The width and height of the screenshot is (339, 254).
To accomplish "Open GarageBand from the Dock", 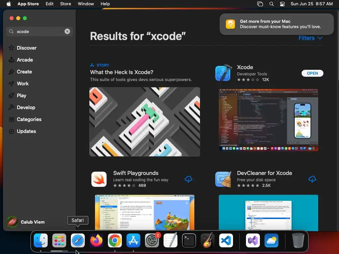I will click(208, 240).
